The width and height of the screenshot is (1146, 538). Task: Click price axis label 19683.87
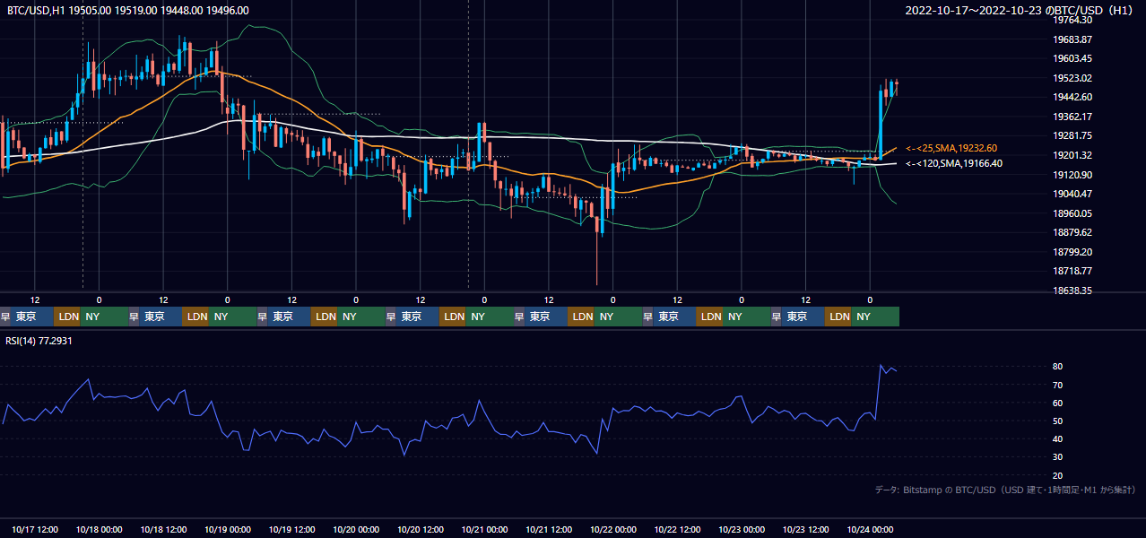point(1072,39)
